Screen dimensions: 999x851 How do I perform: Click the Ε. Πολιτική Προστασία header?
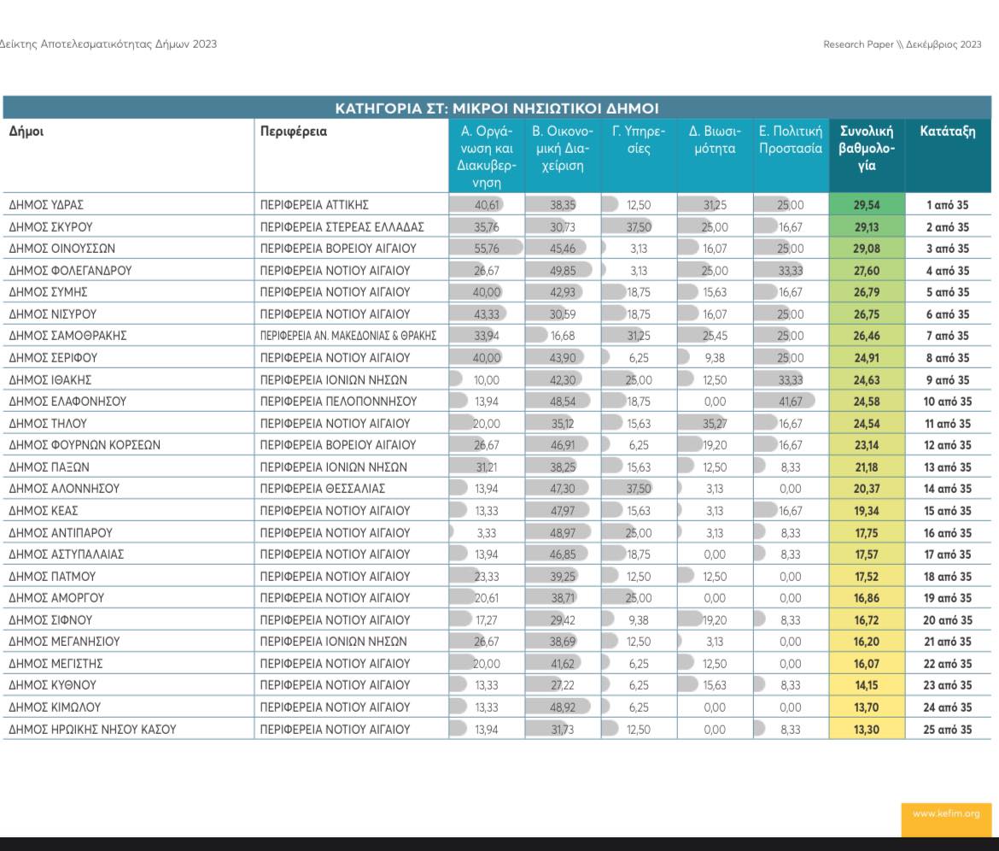click(791, 140)
